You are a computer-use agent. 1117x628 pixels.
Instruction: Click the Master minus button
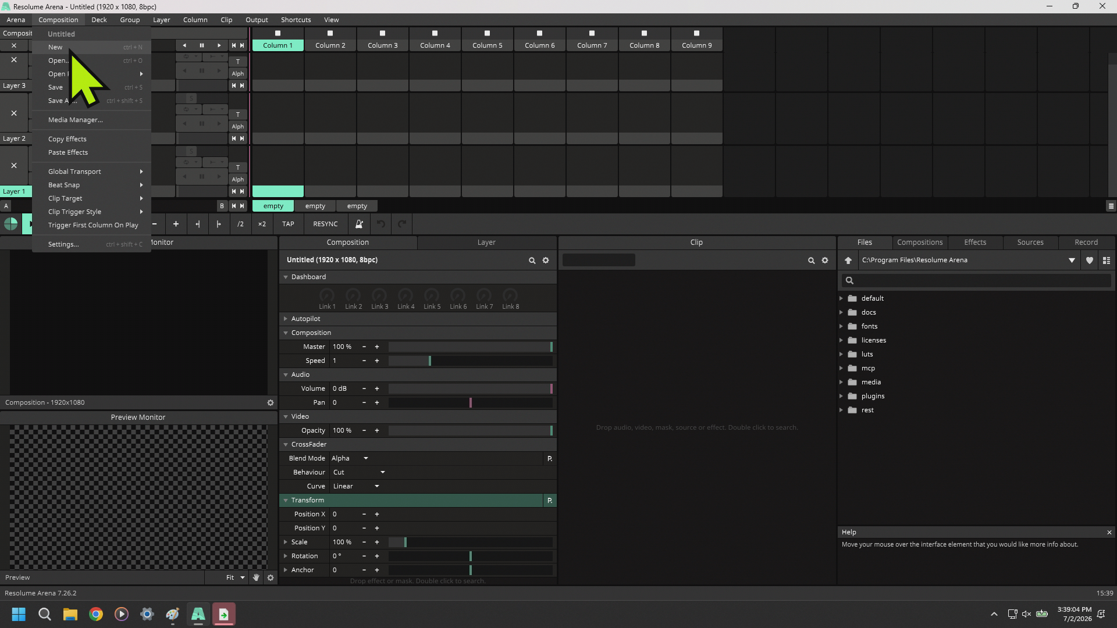pos(364,347)
